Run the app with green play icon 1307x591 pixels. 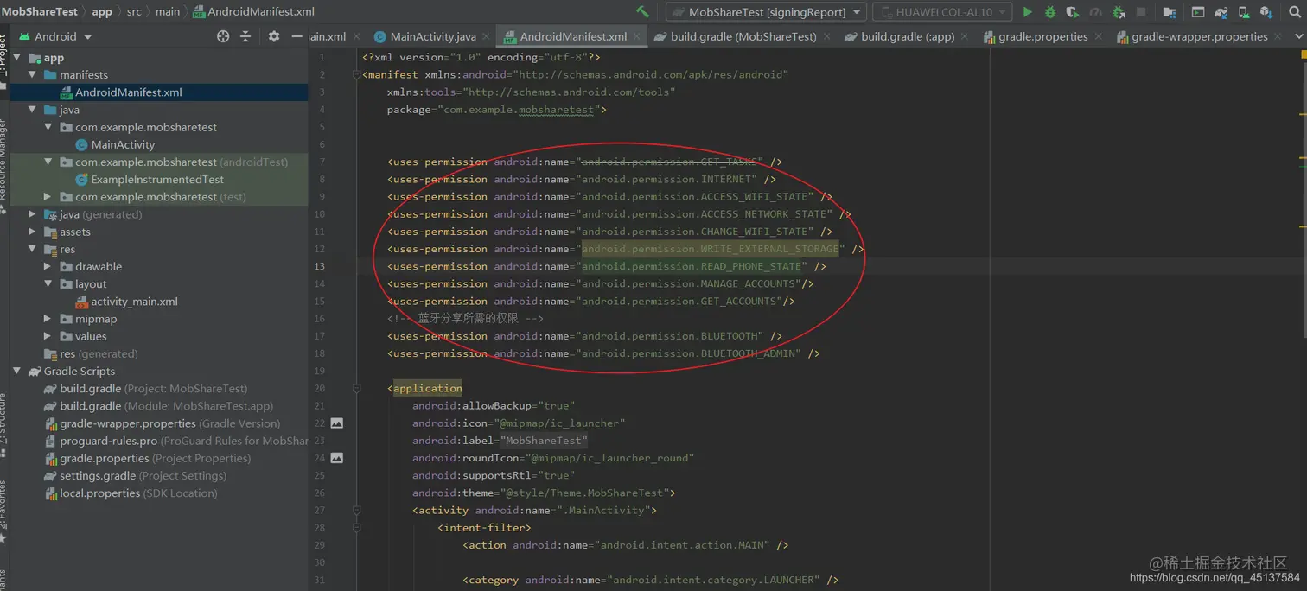point(1028,12)
